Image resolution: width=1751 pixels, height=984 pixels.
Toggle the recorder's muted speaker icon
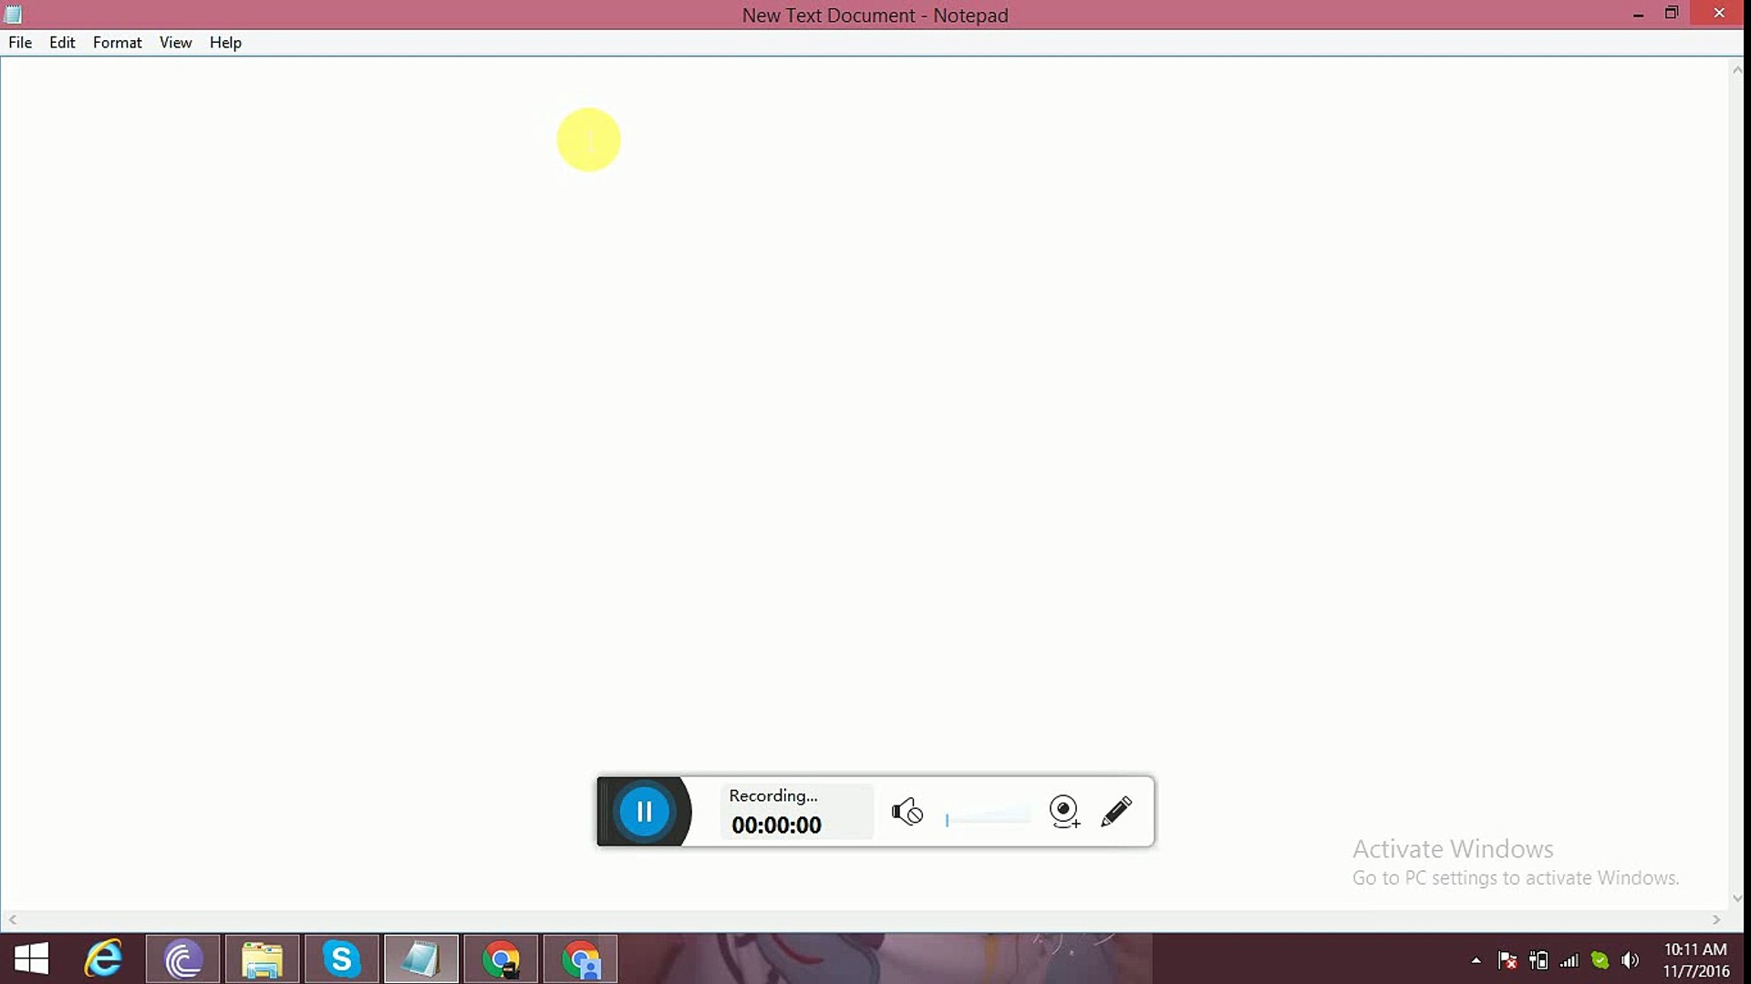pos(907,811)
